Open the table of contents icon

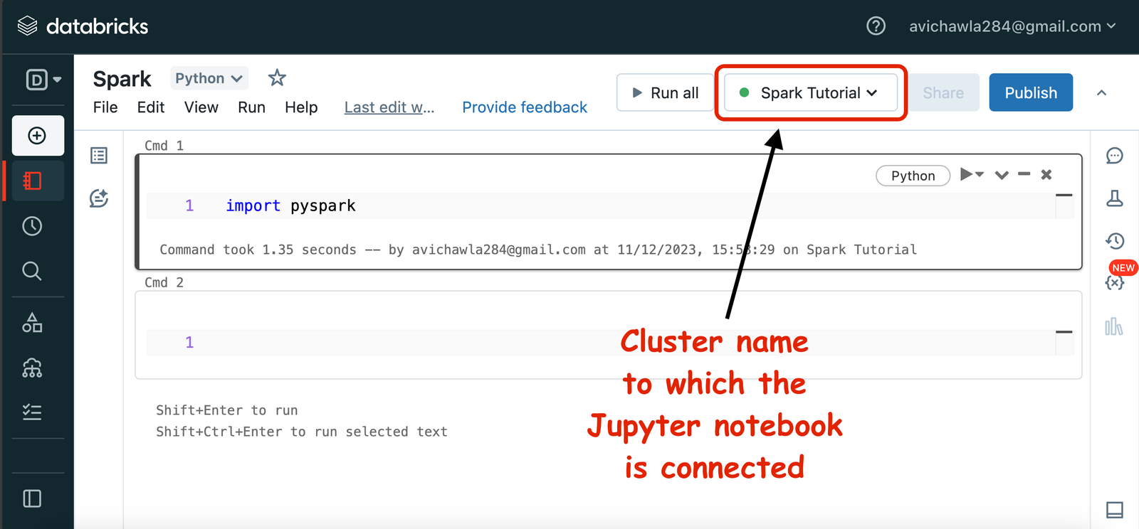pyautogui.click(x=99, y=156)
